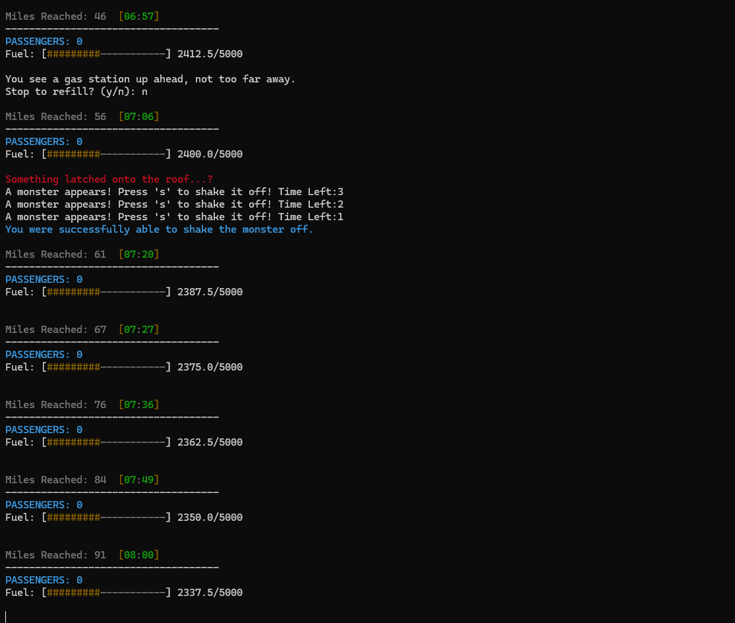
Task: Click monster line with Time Left:2
Action: point(175,204)
